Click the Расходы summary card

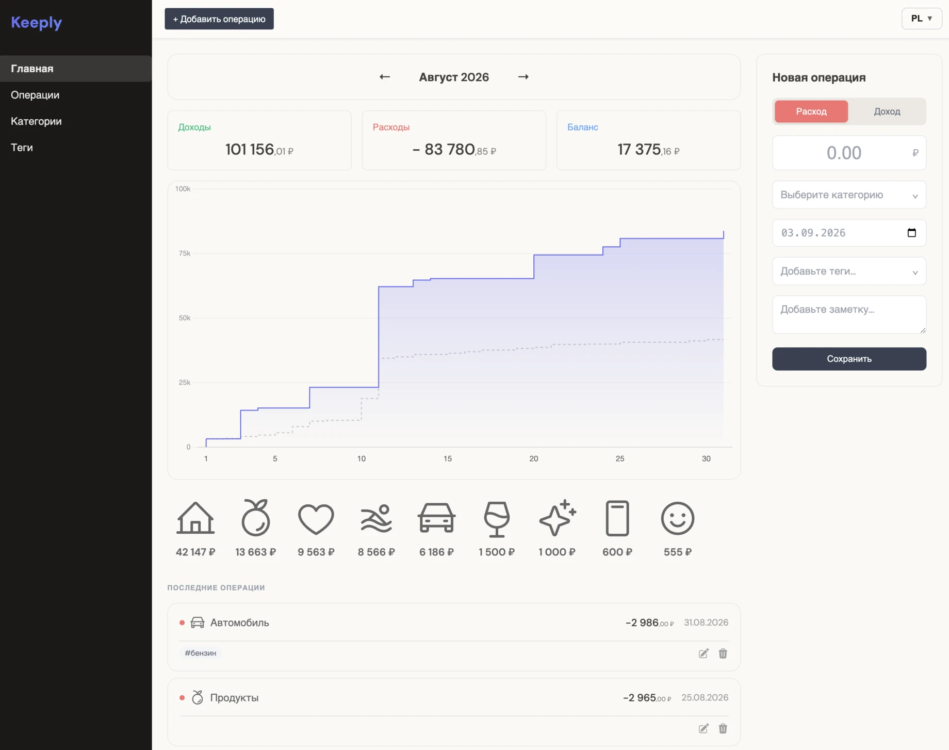pos(454,140)
